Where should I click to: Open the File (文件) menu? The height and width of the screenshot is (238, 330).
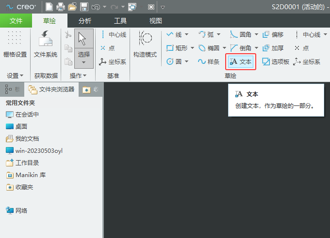click(x=16, y=21)
